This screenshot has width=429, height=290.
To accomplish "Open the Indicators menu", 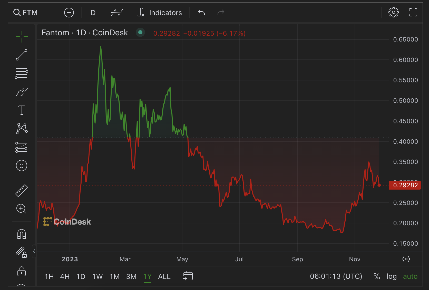I will [x=160, y=13].
